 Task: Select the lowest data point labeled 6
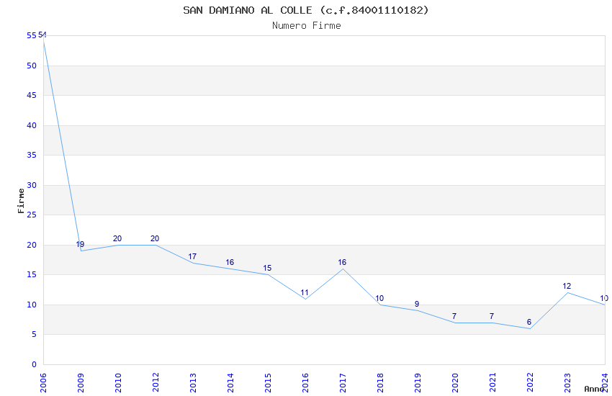point(530,328)
